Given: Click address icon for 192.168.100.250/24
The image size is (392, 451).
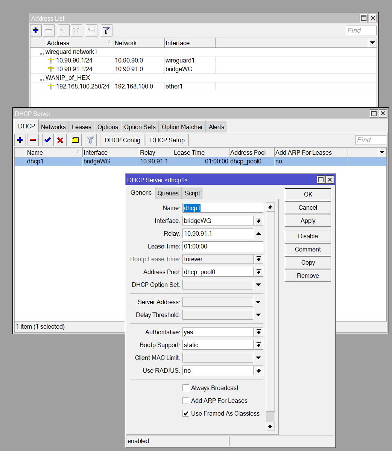Looking at the screenshot, I should [51, 86].
